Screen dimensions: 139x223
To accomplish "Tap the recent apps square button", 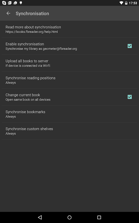I will click(x=99, y=217).
